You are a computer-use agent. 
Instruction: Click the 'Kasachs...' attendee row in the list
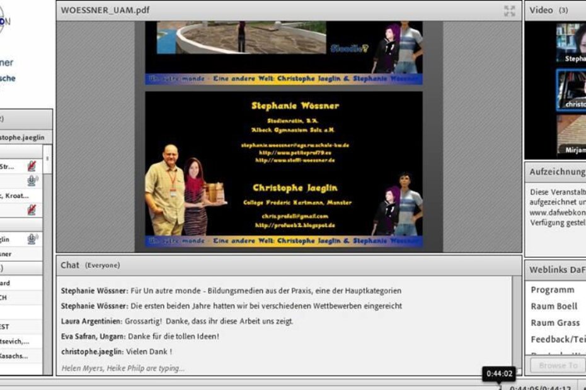point(19,356)
